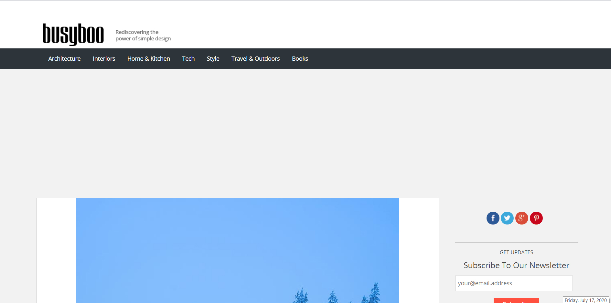Image resolution: width=611 pixels, height=303 pixels.
Task: Click the snowy treetops in the photo
Action: [x=336, y=295]
